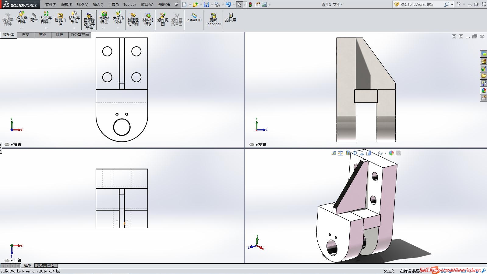Create an Exploded View (爆炸视图)
487x274 pixels.
163,20
